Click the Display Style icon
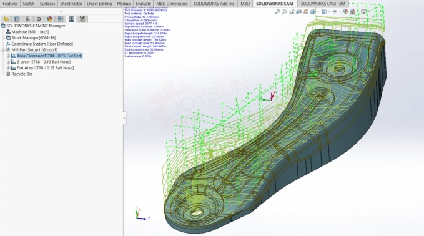The image size is (424, 236). pyautogui.click(x=323, y=12)
